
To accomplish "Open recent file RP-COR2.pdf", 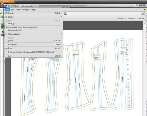I will (34, 52).
